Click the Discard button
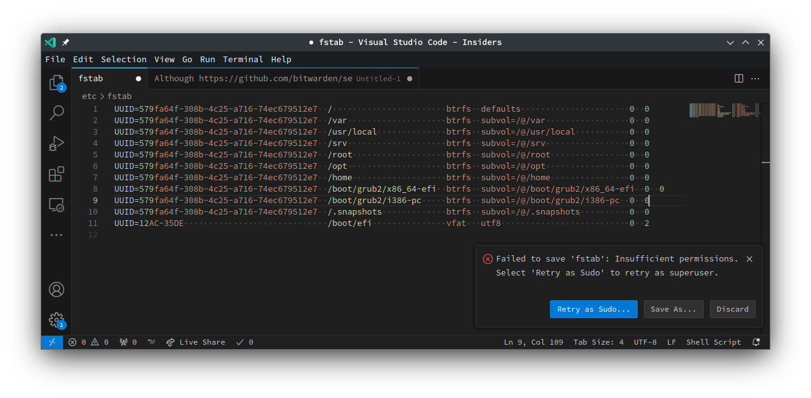Screen dimensions: 811x398 pos(733,309)
